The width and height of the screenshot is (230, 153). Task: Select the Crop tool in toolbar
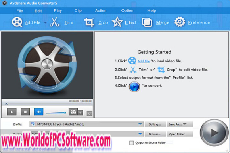[x=89, y=22]
